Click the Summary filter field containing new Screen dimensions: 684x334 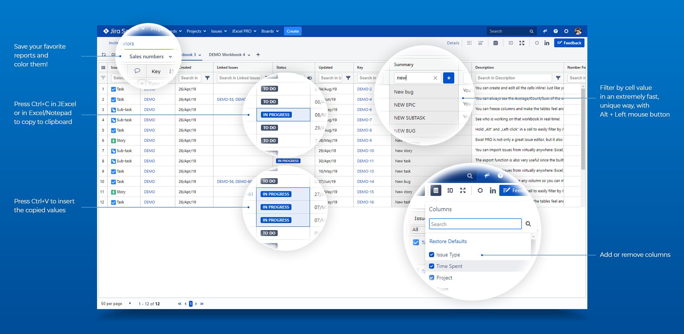coord(417,78)
